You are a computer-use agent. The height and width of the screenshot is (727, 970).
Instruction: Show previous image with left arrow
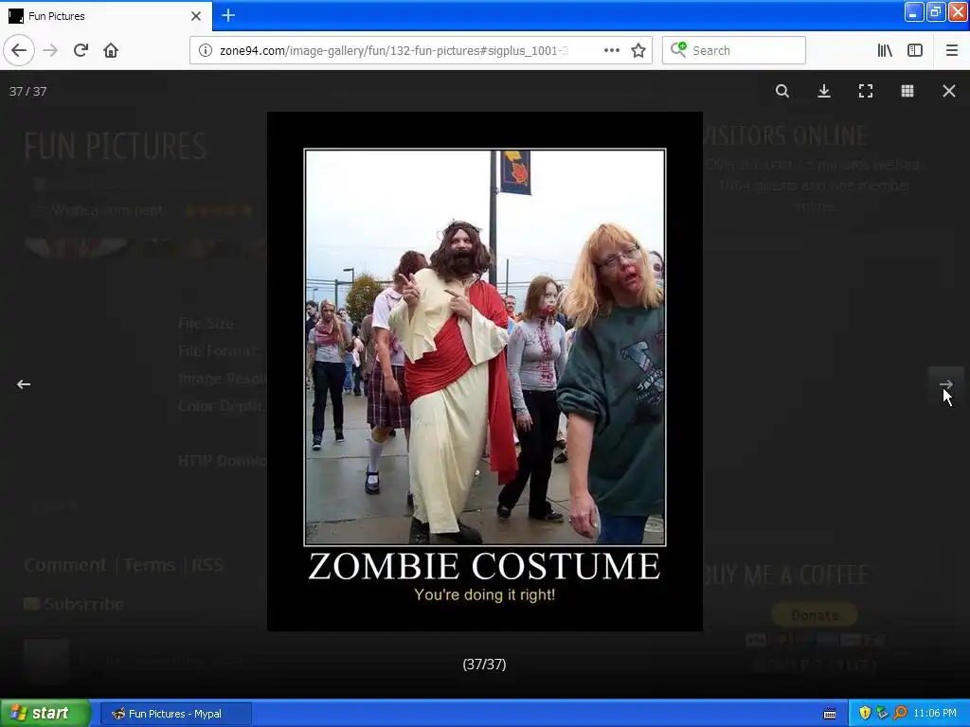(24, 384)
